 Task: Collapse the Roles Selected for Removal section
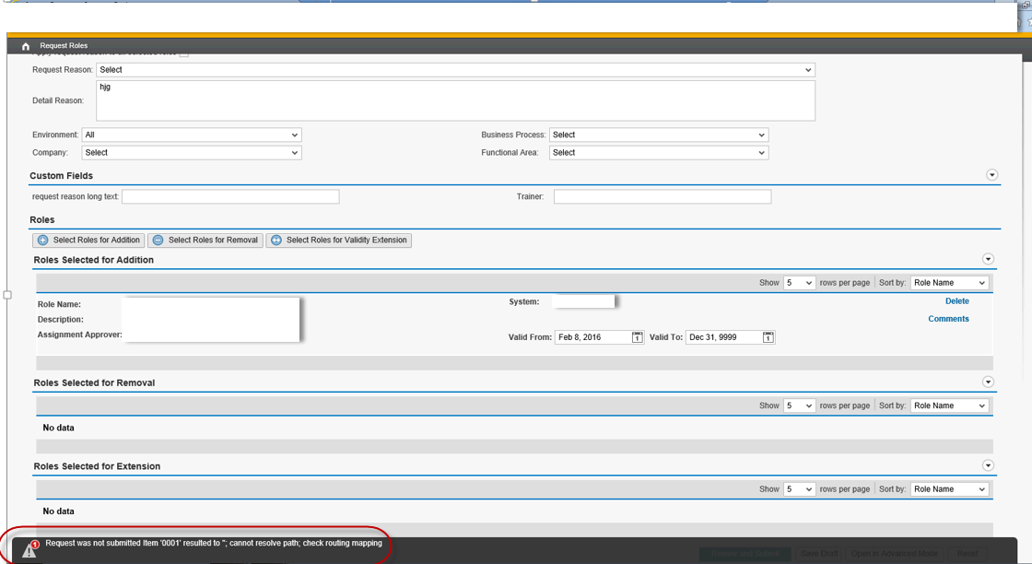point(988,382)
